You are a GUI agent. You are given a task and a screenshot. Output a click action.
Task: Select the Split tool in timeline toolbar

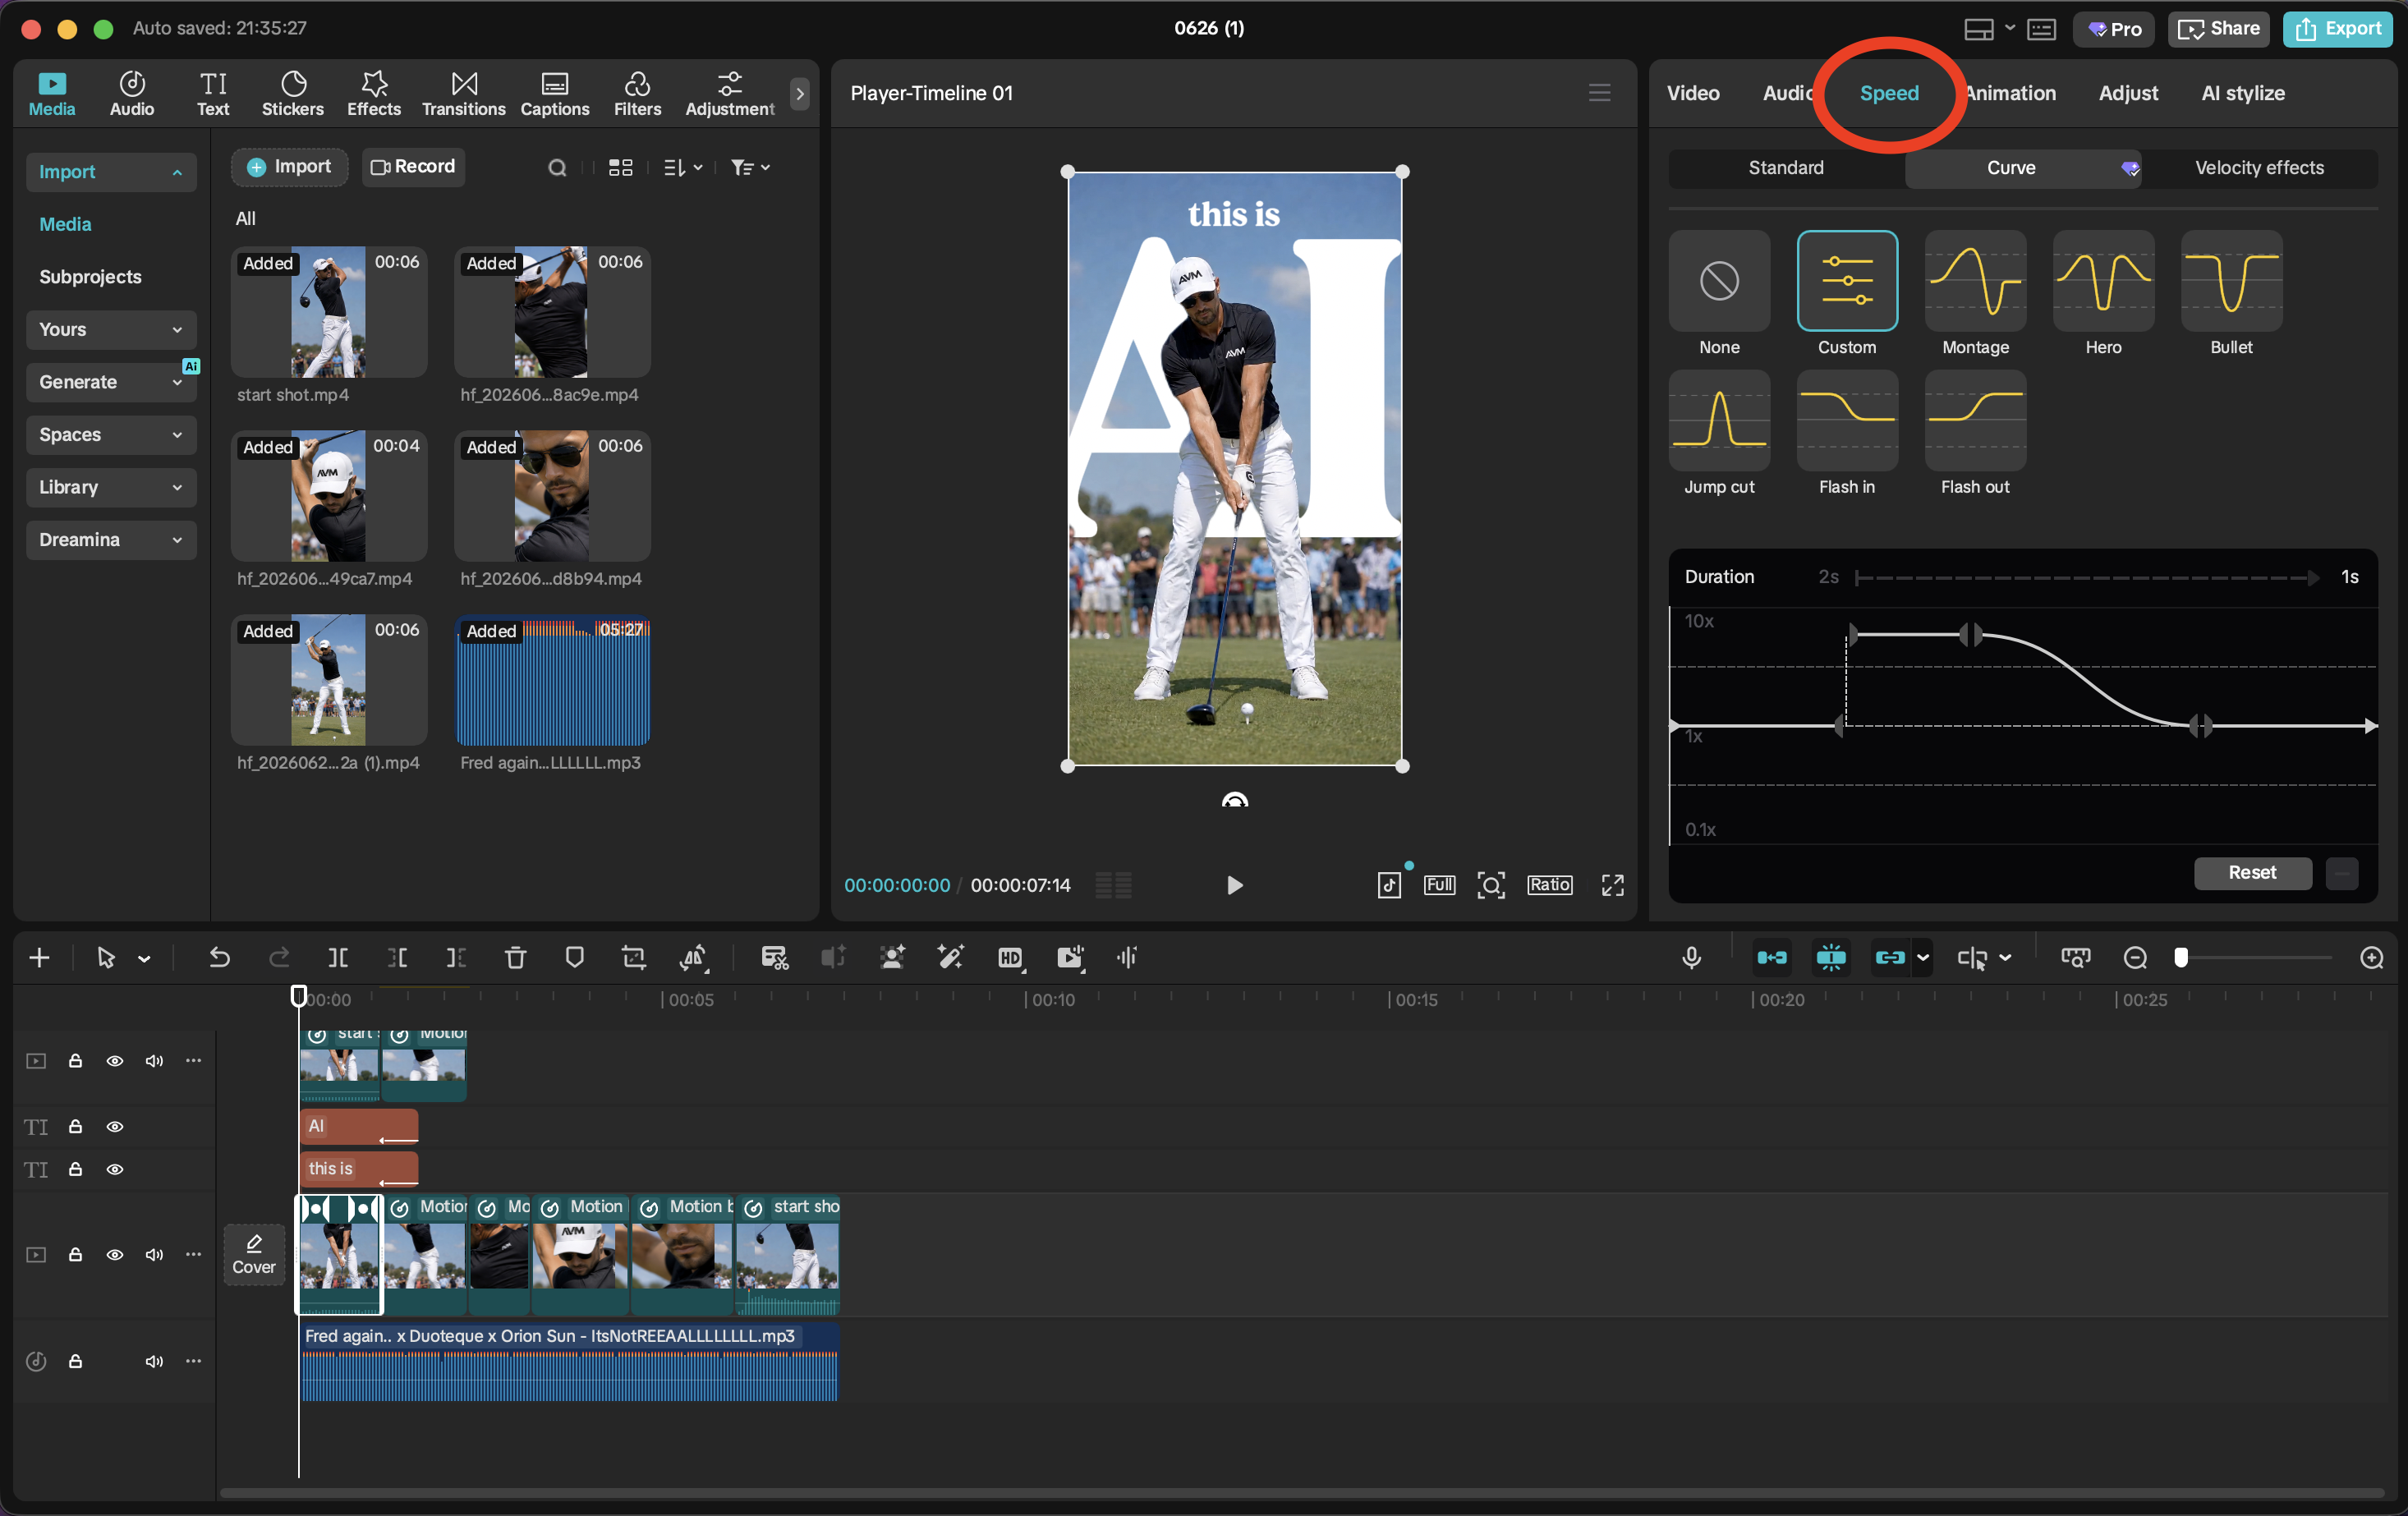tap(338, 958)
